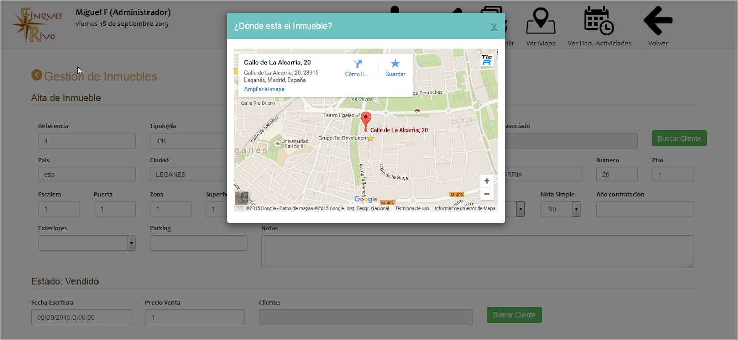Close the ¿Dónde está el Inmueble? dialog
This screenshot has height=340, width=738.
(494, 28)
